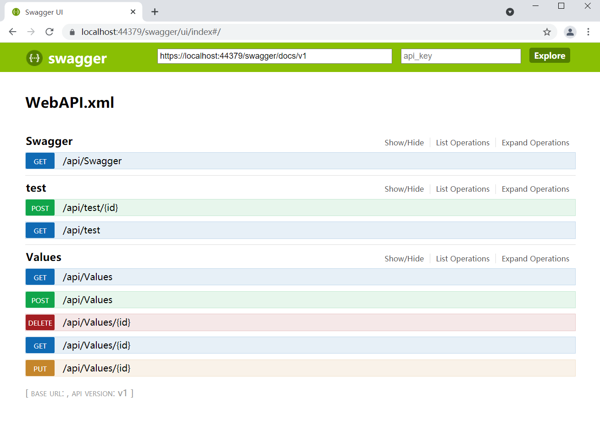Viewport: 600px width, 432px height.
Task: Click List Operations for Values section
Action: 463,259
